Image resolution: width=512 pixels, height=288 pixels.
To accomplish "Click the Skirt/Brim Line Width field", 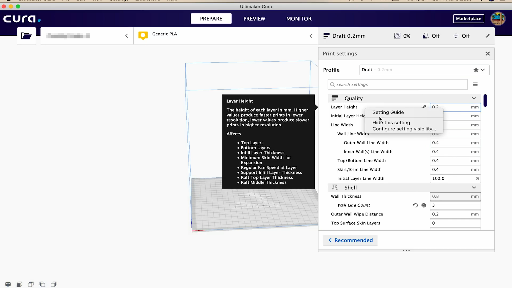I will point(455,170).
